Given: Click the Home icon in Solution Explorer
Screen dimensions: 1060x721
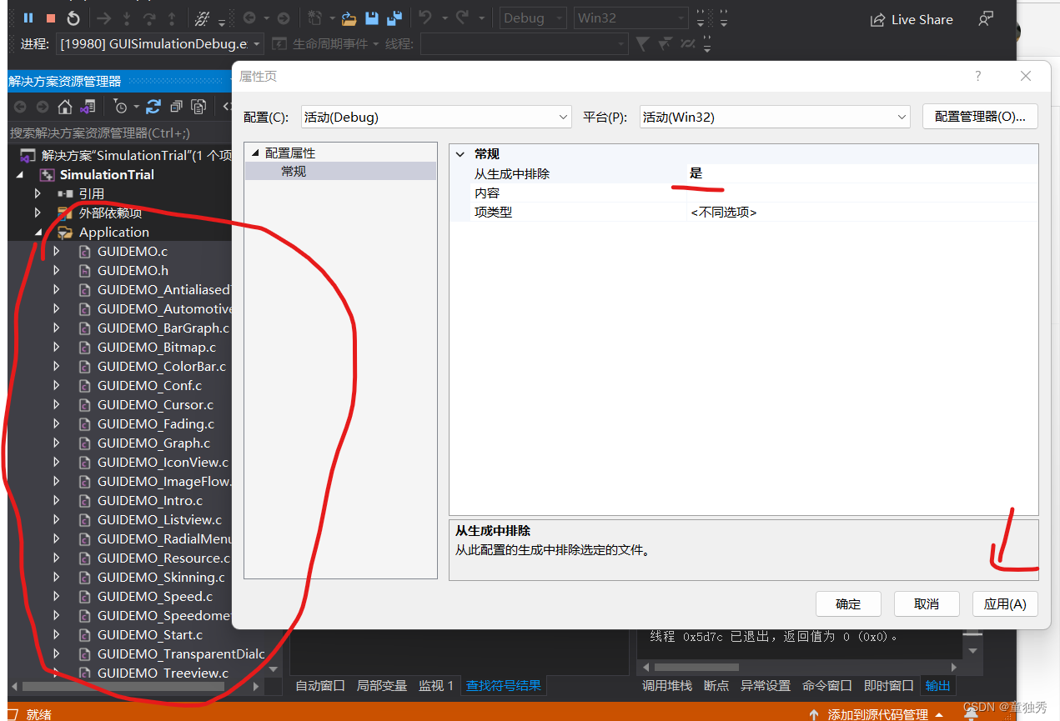Looking at the screenshot, I should pos(64,107).
